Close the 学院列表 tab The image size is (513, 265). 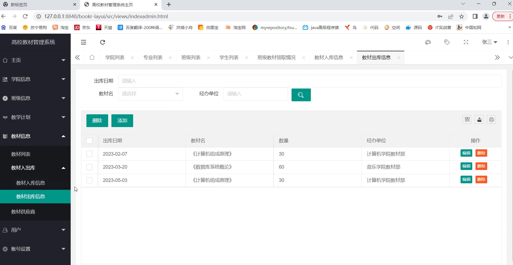tap(132, 58)
